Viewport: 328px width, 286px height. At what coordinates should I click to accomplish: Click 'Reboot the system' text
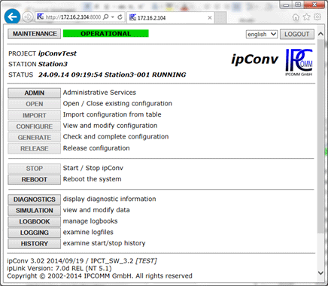click(92, 179)
